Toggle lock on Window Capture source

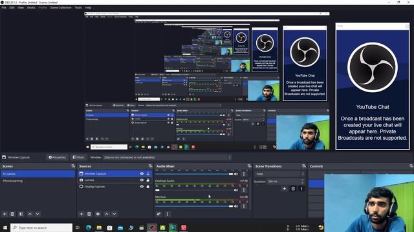coord(148,173)
